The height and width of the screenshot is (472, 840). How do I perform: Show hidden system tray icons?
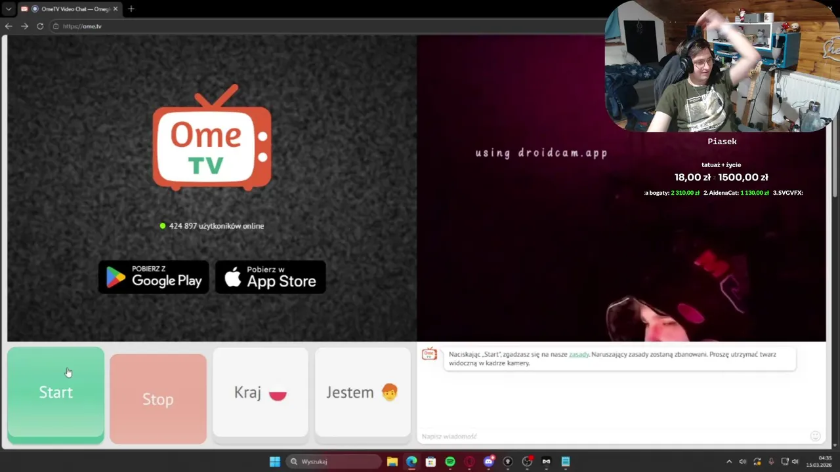click(x=728, y=462)
